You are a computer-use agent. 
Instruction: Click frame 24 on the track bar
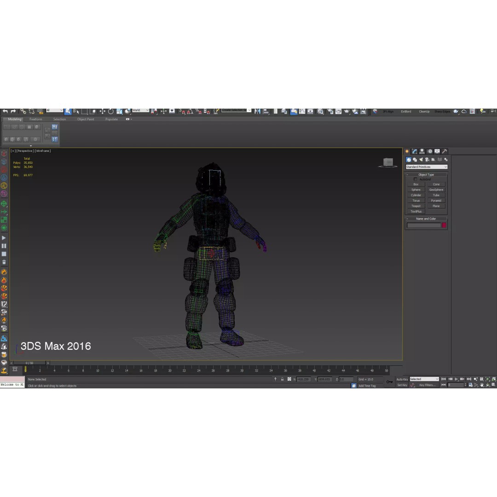coord(199,370)
